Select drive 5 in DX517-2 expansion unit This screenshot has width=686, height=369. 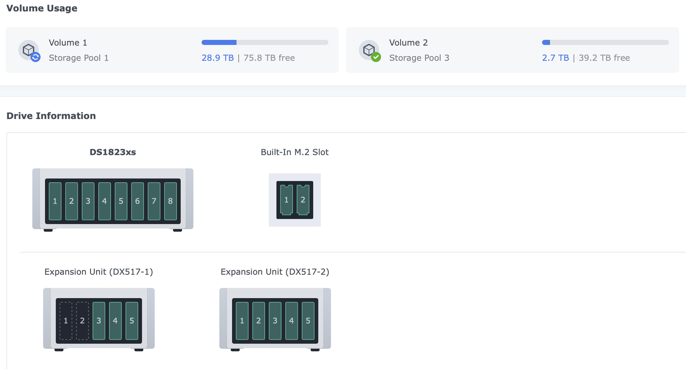(x=308, y=321)
